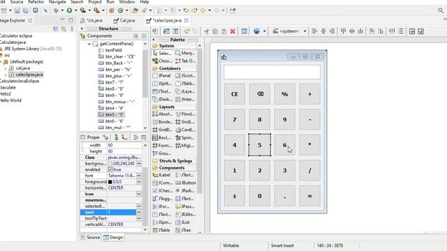Click the Align top edges icon
447x251 pixels.
[343, 31]
